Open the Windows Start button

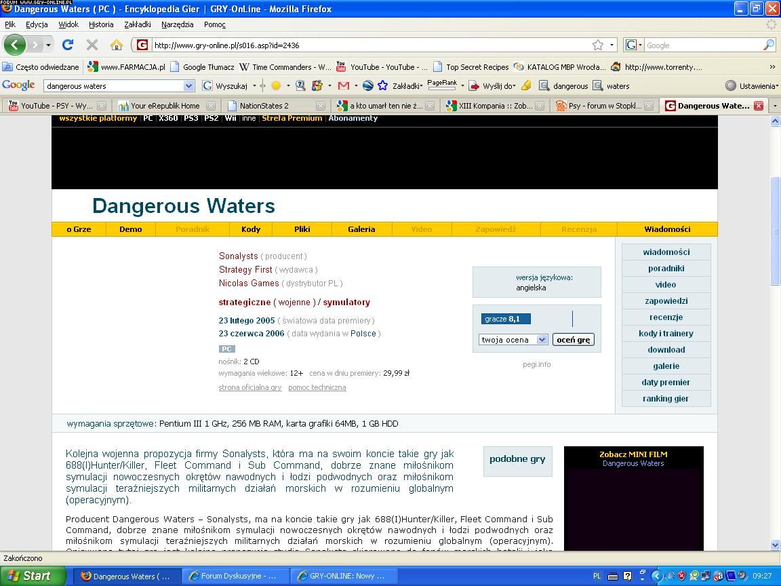pyautogui.click(x=28, y=576)
